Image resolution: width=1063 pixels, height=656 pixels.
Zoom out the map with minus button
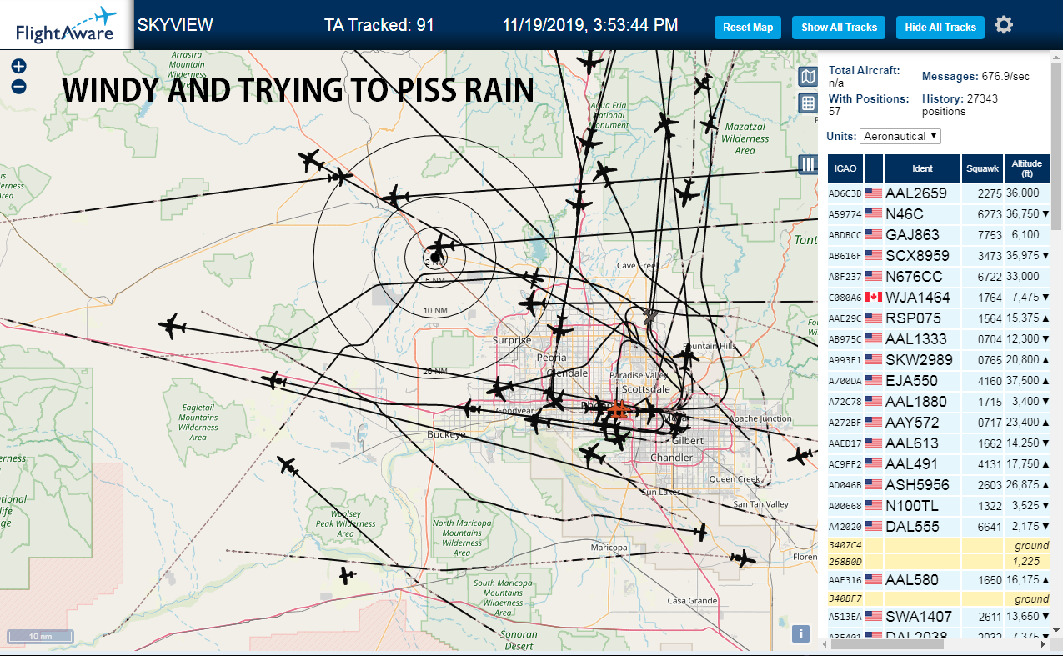pyautogui.click(x=18, y=86)
